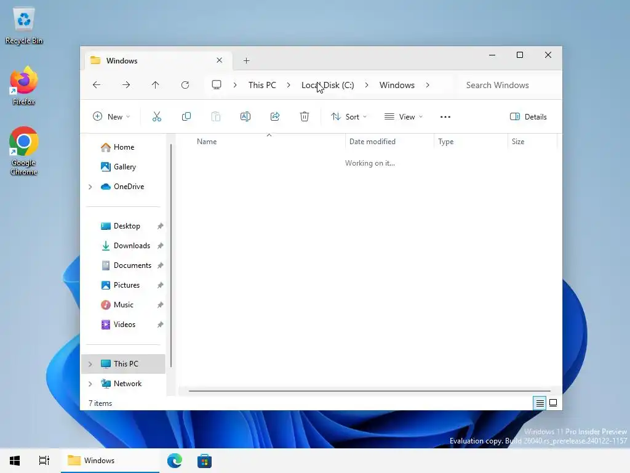Sort by Type column header
Screen dimensions: 630x473
pyautogui.click(x=471, y=142)
